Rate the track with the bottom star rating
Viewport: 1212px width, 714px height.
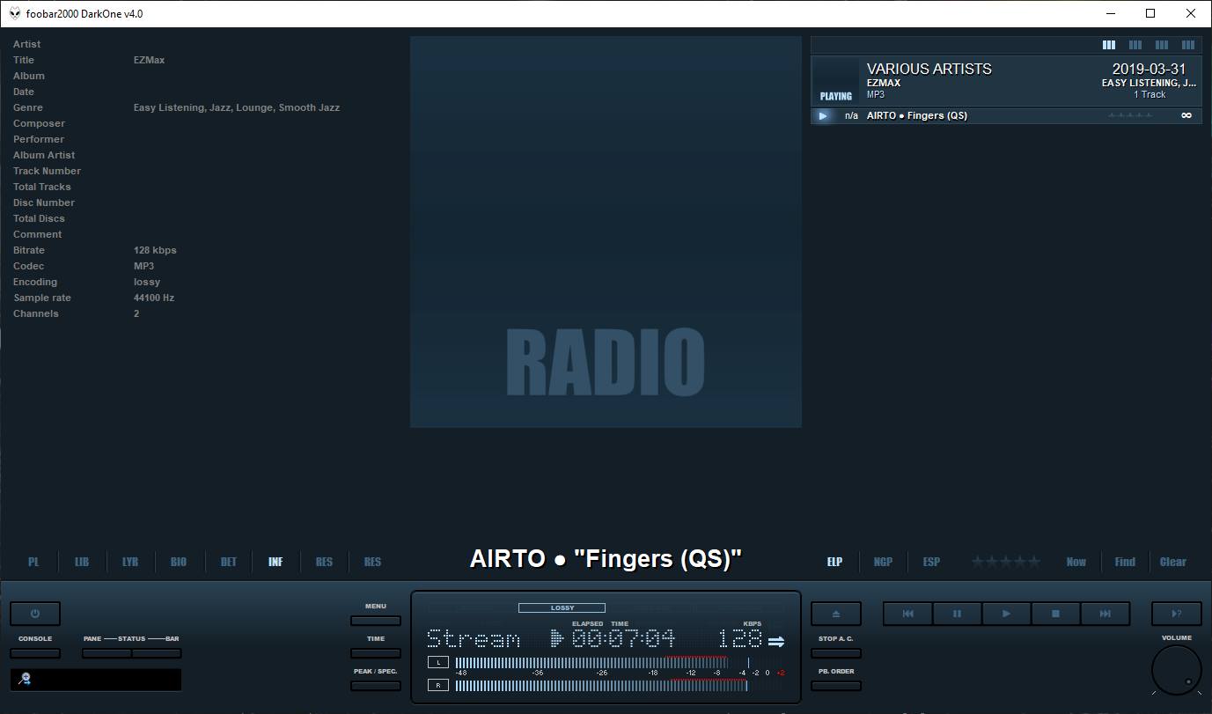pos(1006,562)
